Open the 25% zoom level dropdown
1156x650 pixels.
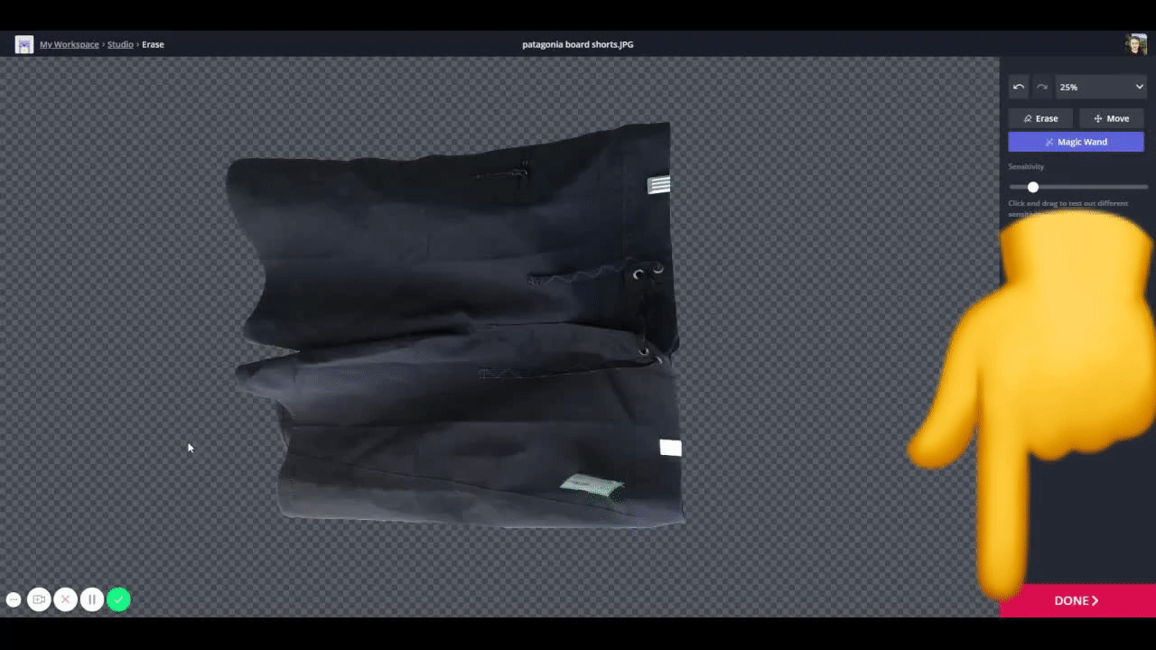[x=1100, y=87]
